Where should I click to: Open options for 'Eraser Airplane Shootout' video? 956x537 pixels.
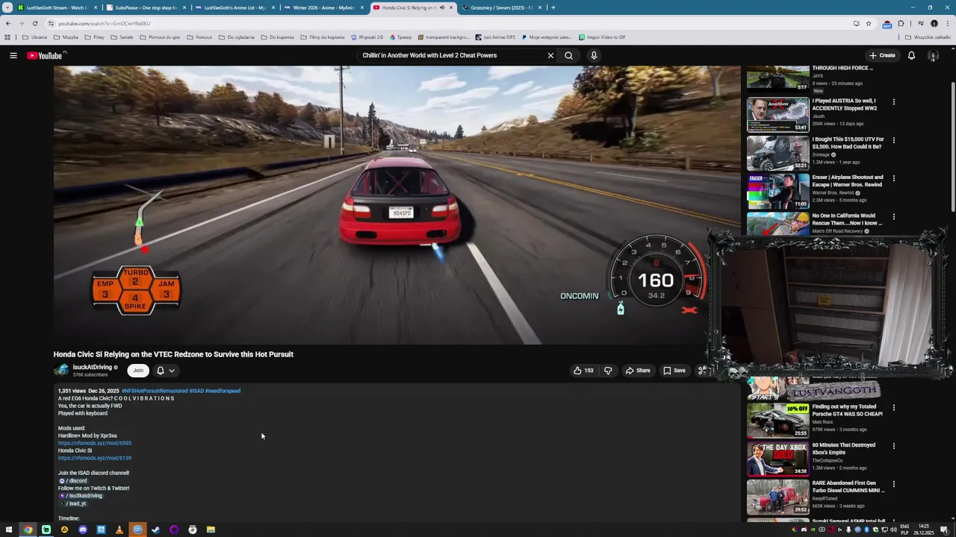[893, 178]
